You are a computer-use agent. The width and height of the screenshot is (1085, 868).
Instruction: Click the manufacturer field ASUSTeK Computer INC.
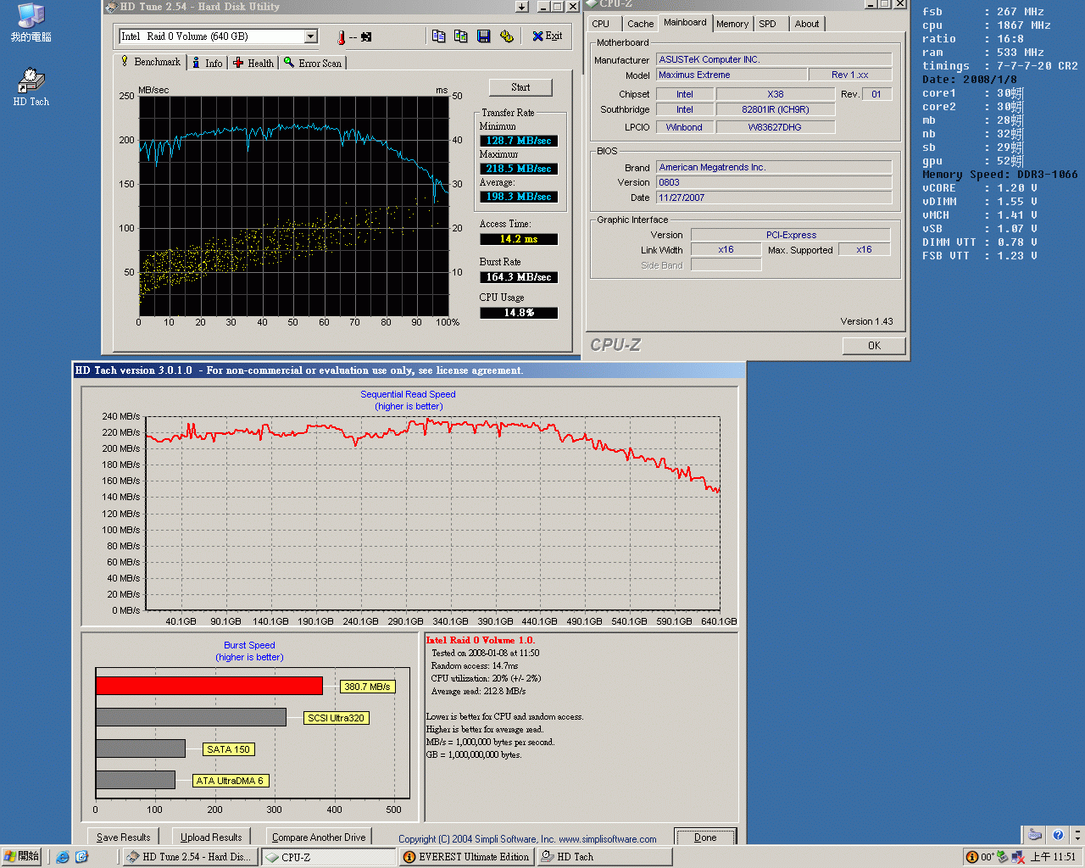(x=774, y=59)
